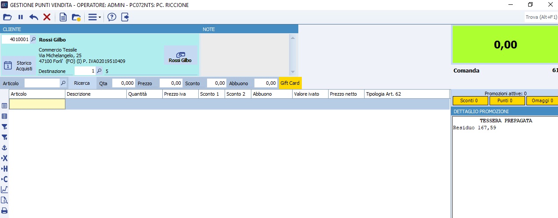The width and height of the screenshot is (558, 218).
Task: Click the Trova search box
Action: click(541, 17)
